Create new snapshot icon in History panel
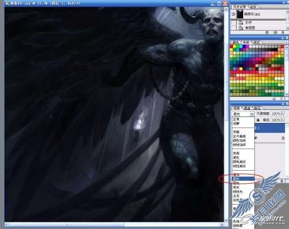289x229 pixels. click(275, 32)
